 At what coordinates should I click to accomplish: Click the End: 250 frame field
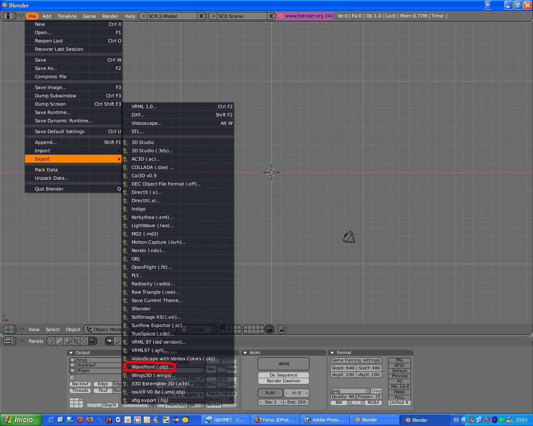click(297, 402)
